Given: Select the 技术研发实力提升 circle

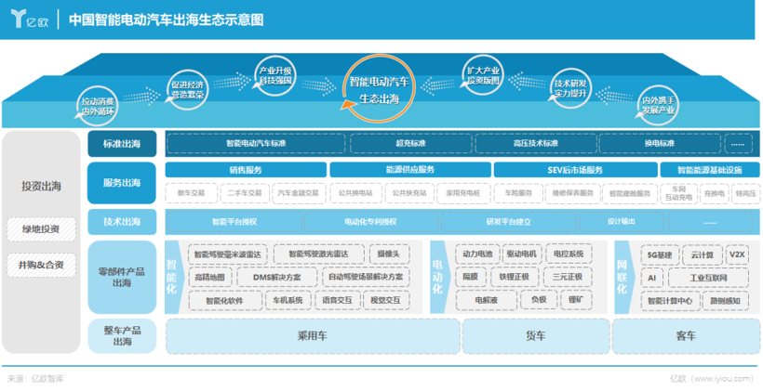Looking at the screenshot, I should 569,88.
